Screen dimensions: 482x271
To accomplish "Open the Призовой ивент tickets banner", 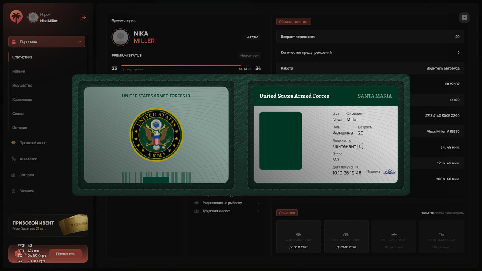I will pos(48,225).
